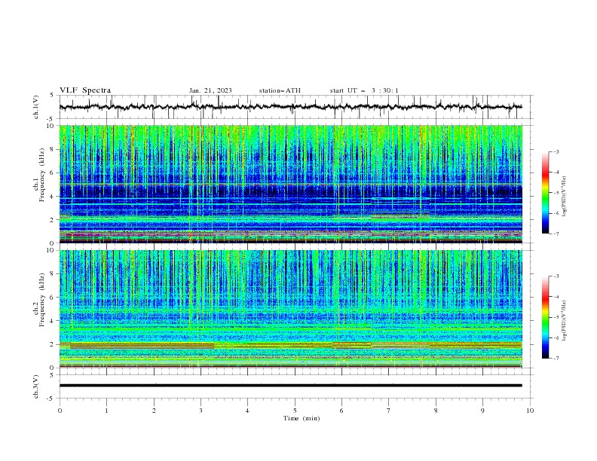The image size is (597, 461).
Task: Click the ch.1 spectrogram panel
Action: [290, 184]
